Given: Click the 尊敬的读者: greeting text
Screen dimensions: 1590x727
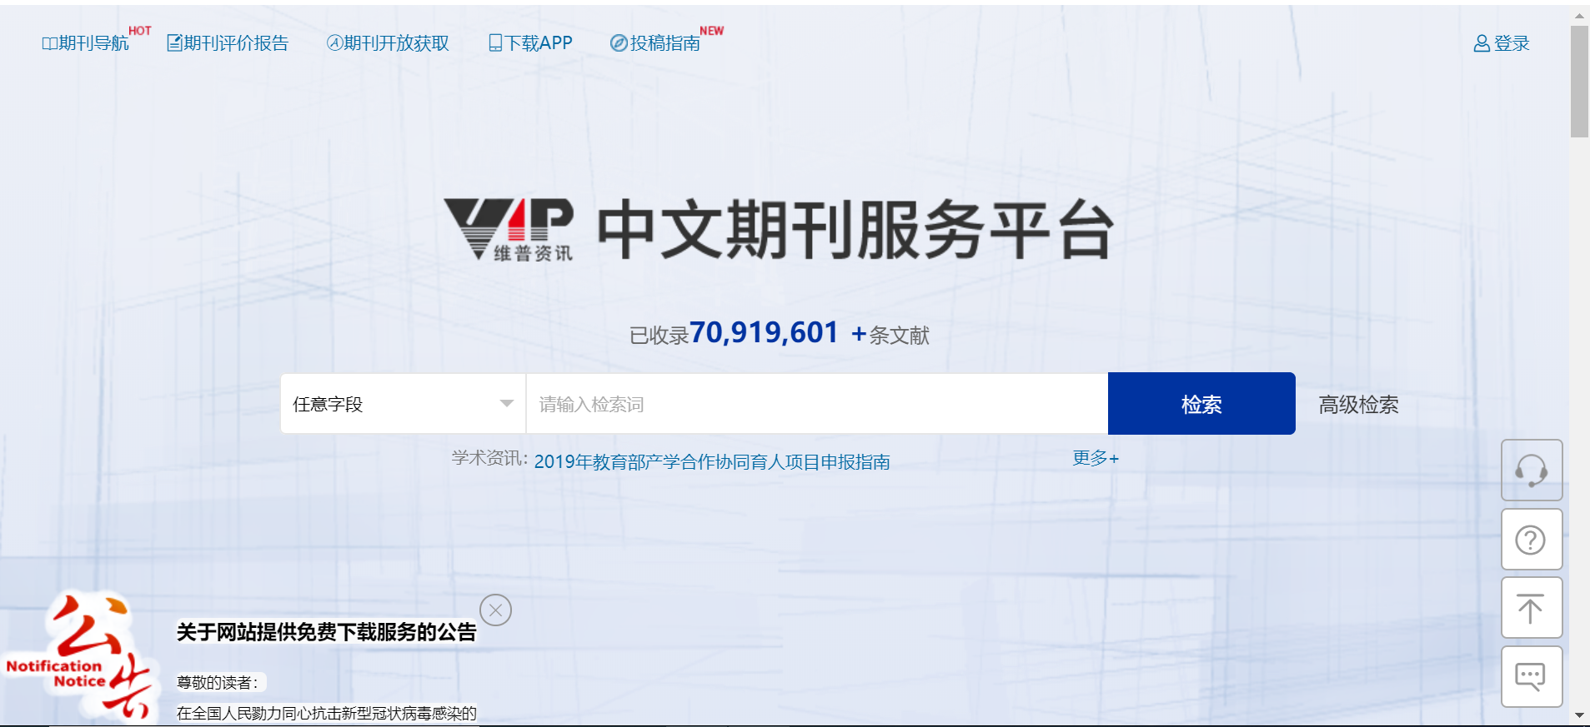Looking at the screenshot, I should tap(218, 683).
